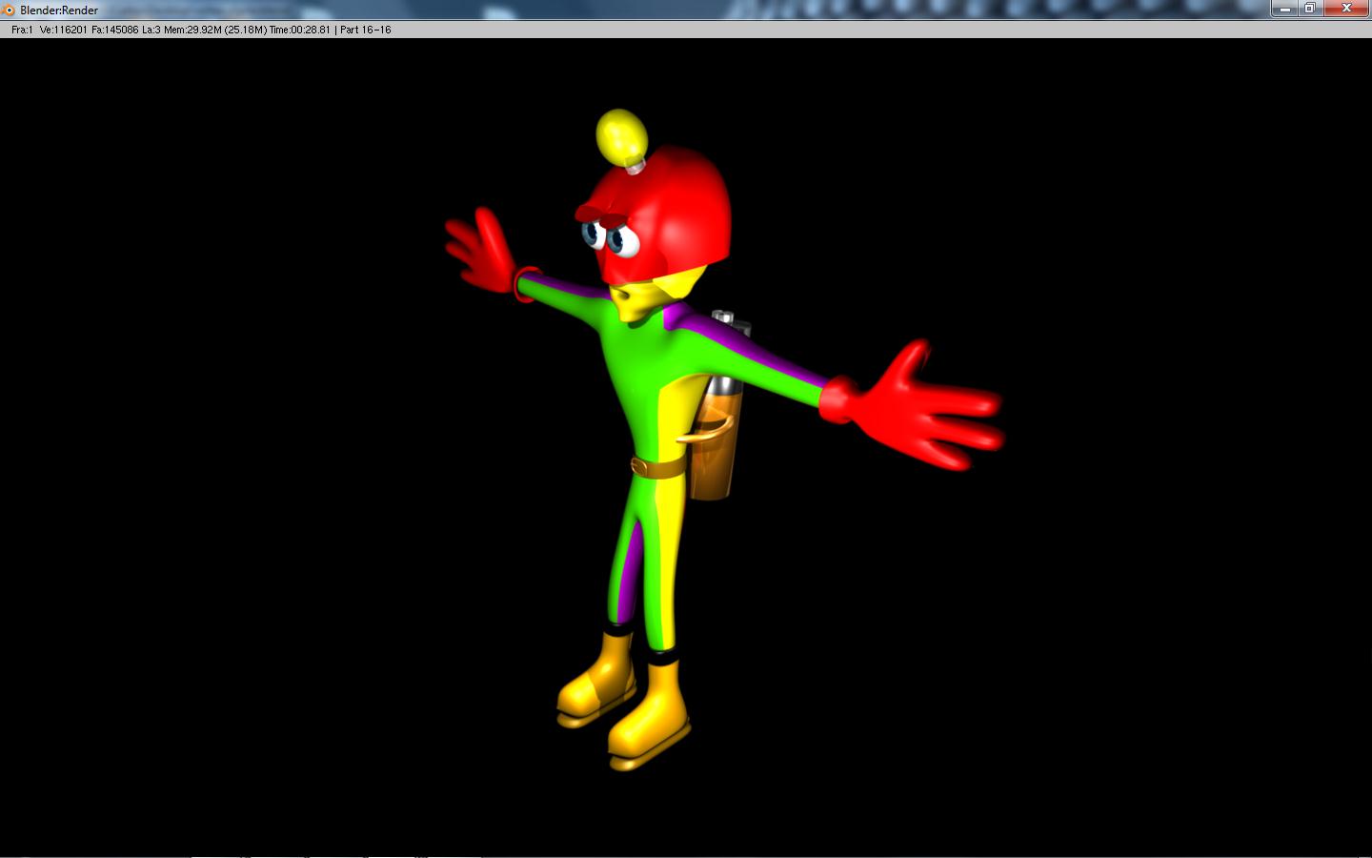
Task: Click the "La:3" lamp count
Action: [151, 30]
